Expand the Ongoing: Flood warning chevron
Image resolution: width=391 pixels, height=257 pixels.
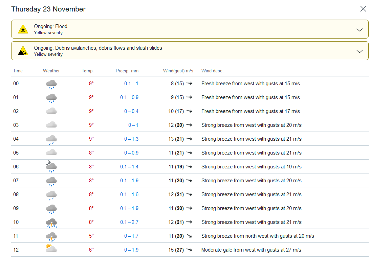point(360,30)
